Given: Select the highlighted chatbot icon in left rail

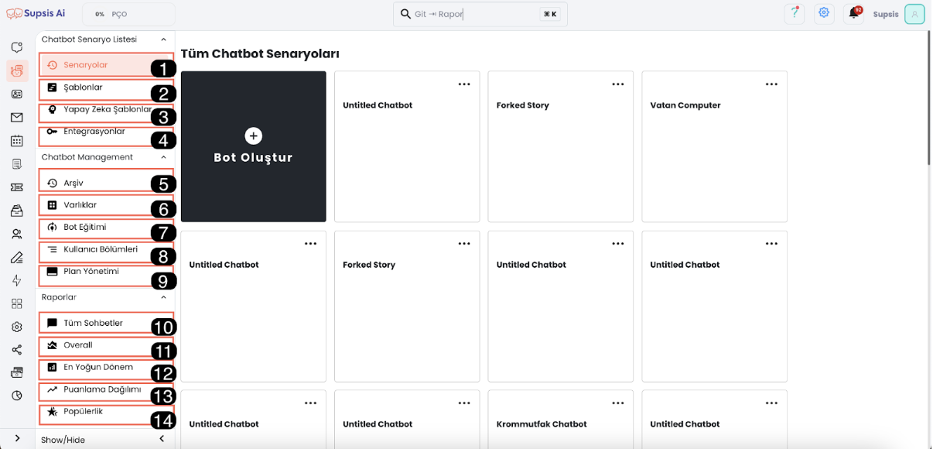Looking at the screenshot, I should 17,71.
